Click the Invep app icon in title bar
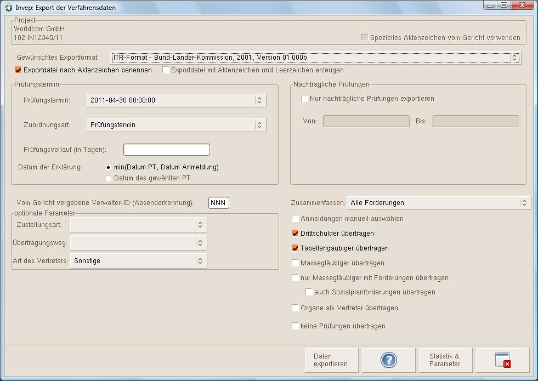538x381 pixels. (x=9, y=7)
